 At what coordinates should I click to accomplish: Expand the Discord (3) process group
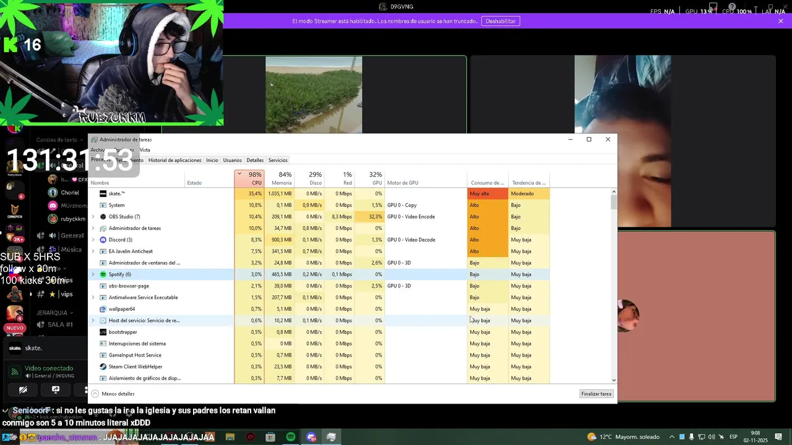point(93,240)
